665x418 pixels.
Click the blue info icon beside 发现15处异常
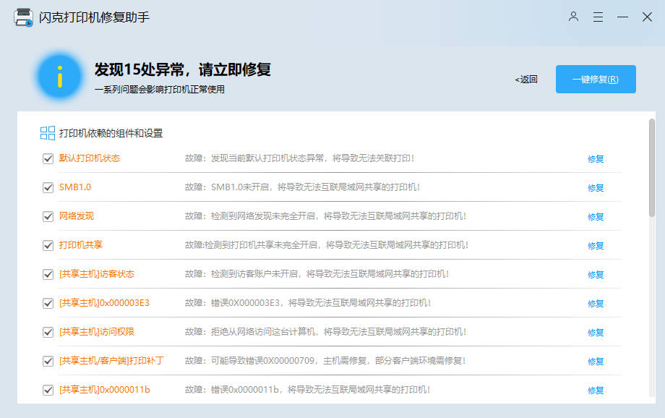(60, 76)
